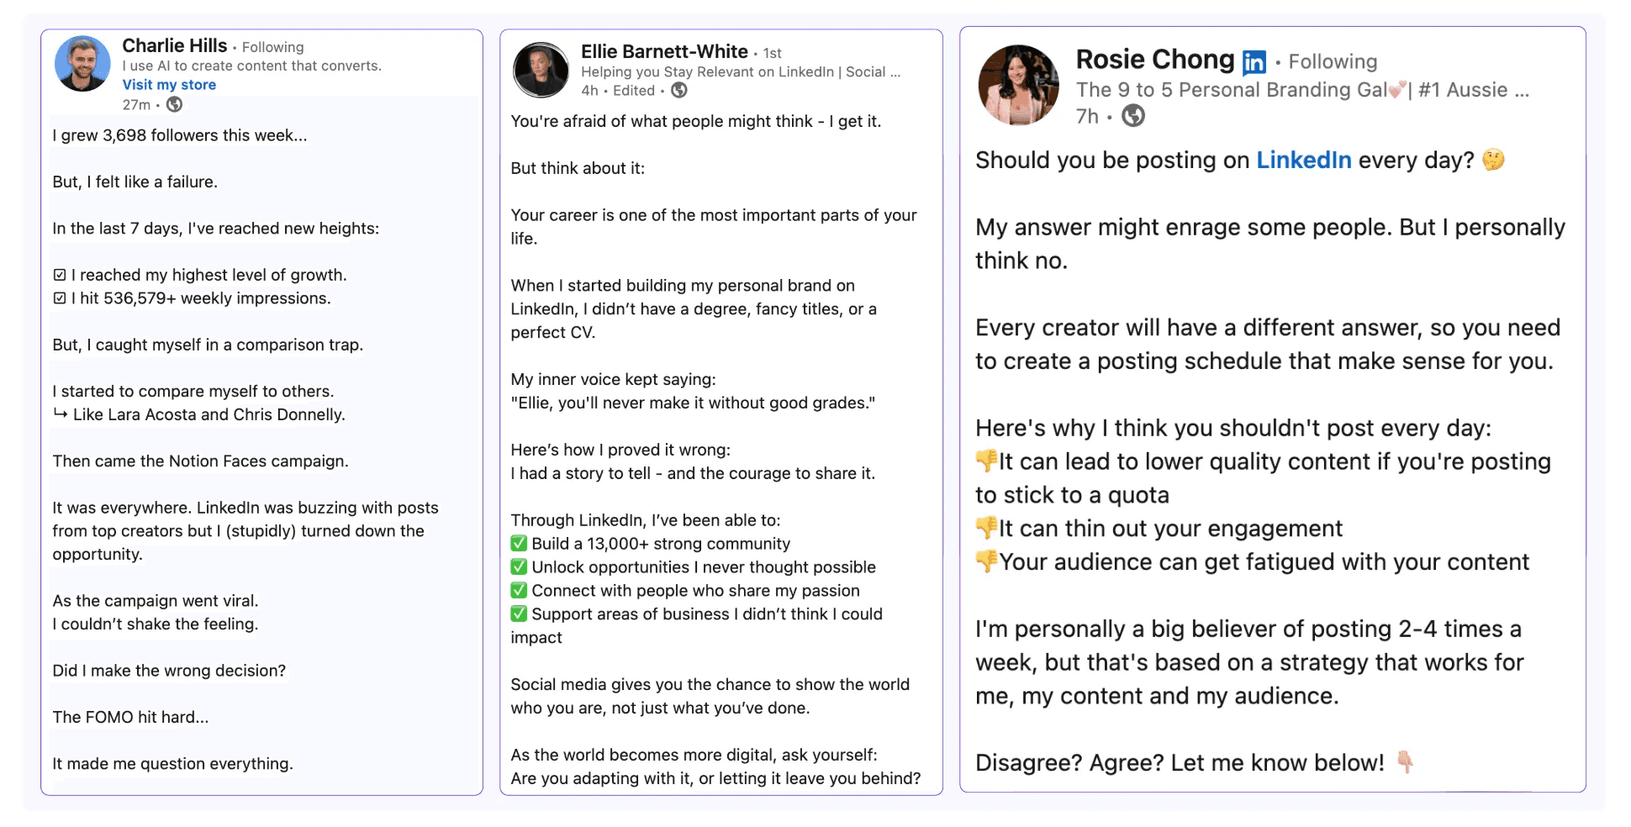
Task: Click the green check beside 'Unlock opportunities'
Action: (x=520, y=567)
